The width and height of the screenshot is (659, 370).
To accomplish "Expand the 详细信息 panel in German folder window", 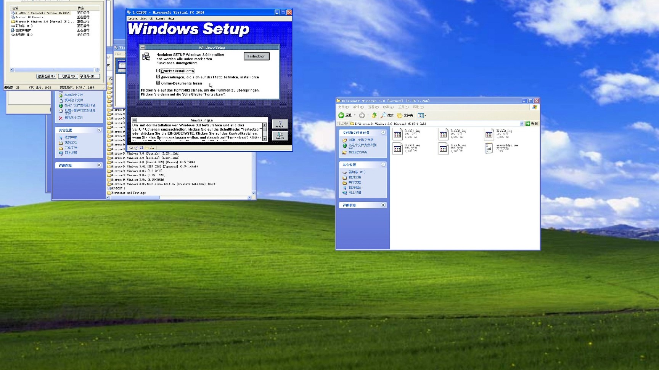I will (x=383, y=205).
